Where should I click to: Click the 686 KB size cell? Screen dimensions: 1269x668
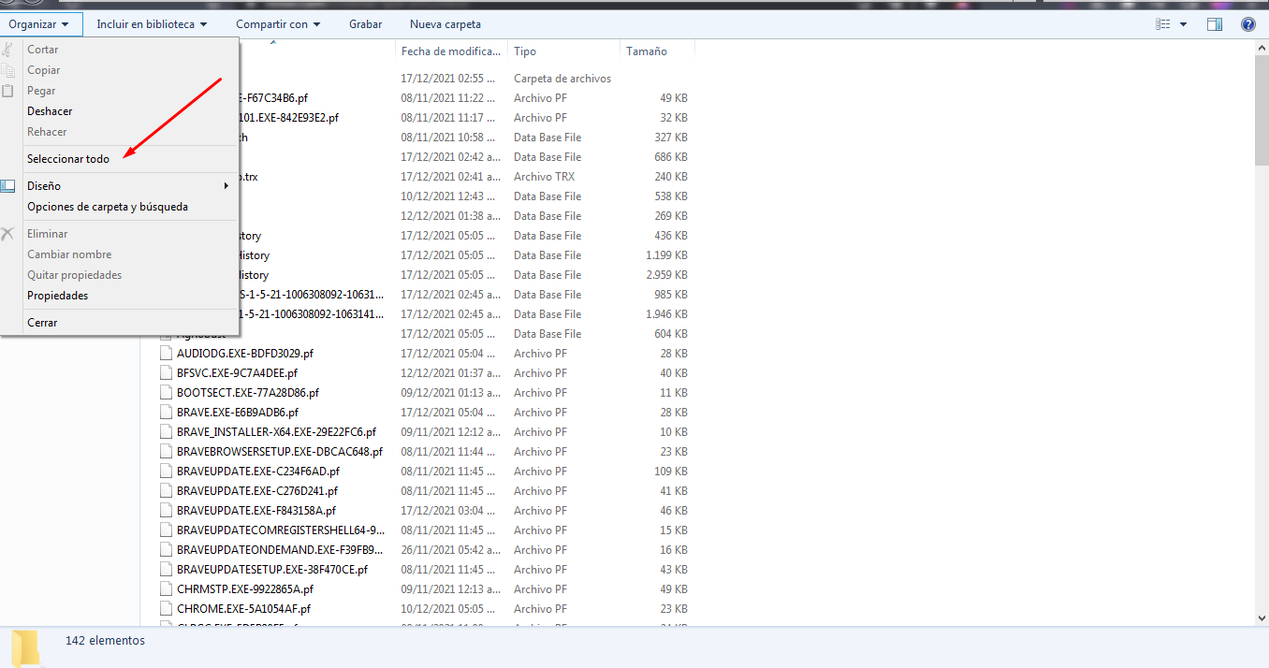671,157
